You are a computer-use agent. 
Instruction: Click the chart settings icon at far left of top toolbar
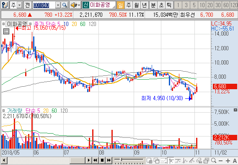(x=5, y=5)
